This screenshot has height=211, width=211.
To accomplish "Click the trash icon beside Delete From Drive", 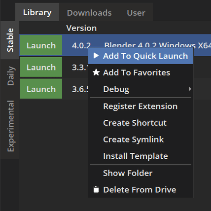I will [96, 189].
